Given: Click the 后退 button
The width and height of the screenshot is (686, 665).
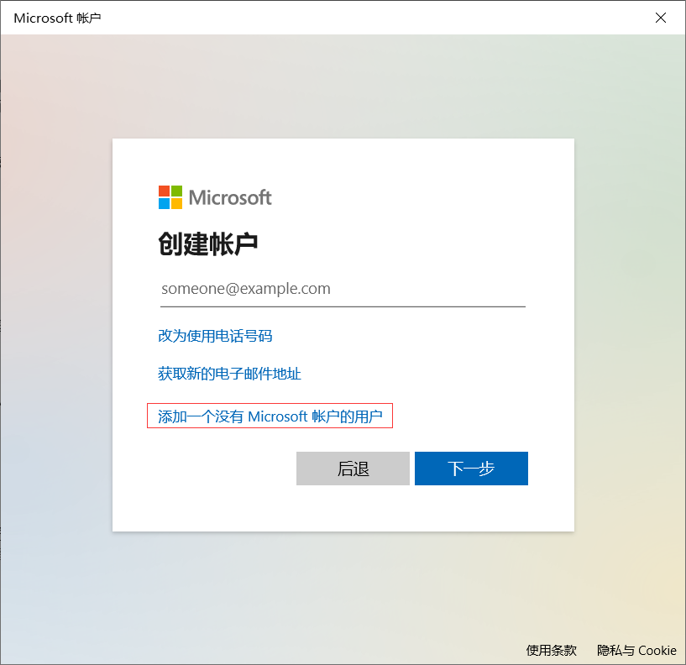Looking at the screenshot, I should point(353,469).
